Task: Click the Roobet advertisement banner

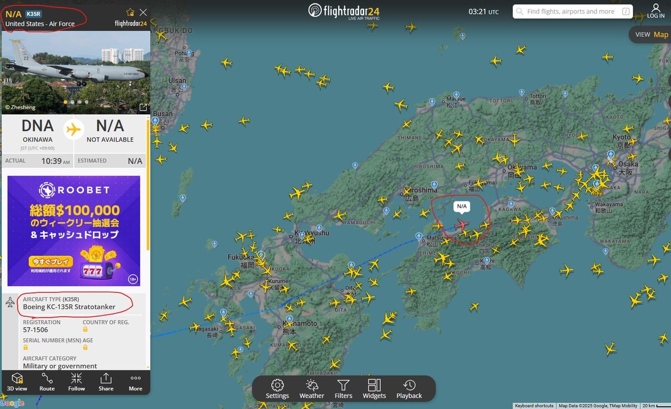Action: point(74,231)
